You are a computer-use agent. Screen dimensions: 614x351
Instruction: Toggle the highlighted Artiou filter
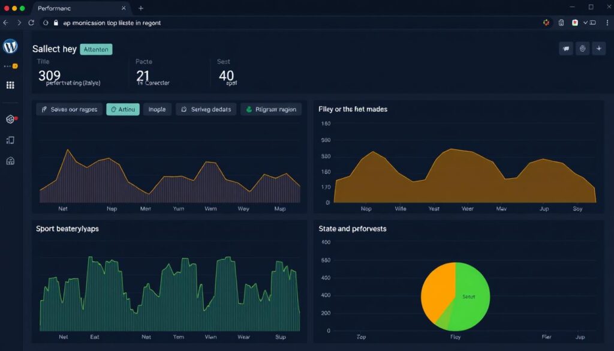pyautogui.click(x=123, y=109)
